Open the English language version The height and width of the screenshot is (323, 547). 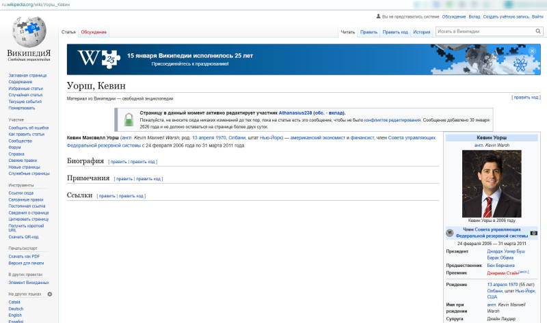tap(16, 315)
